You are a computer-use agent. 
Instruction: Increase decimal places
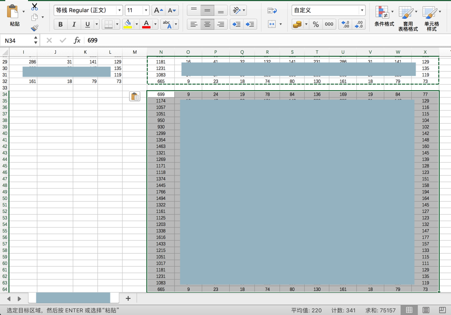click(345, 24)
